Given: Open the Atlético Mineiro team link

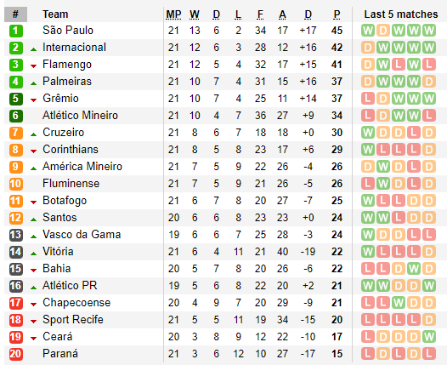Looking at the screenshot, I should 80,116.
